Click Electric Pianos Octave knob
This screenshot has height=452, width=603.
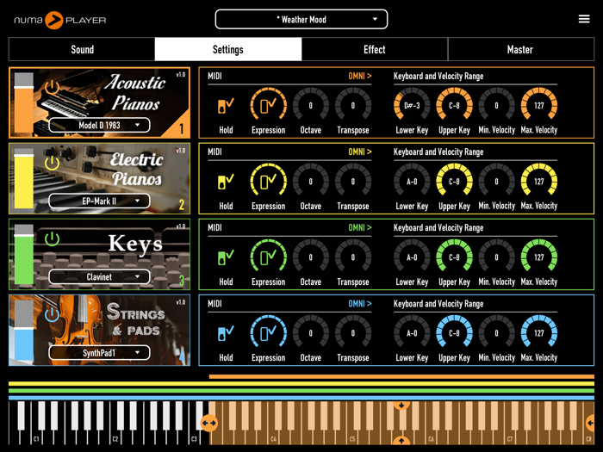tap(311, 181)
